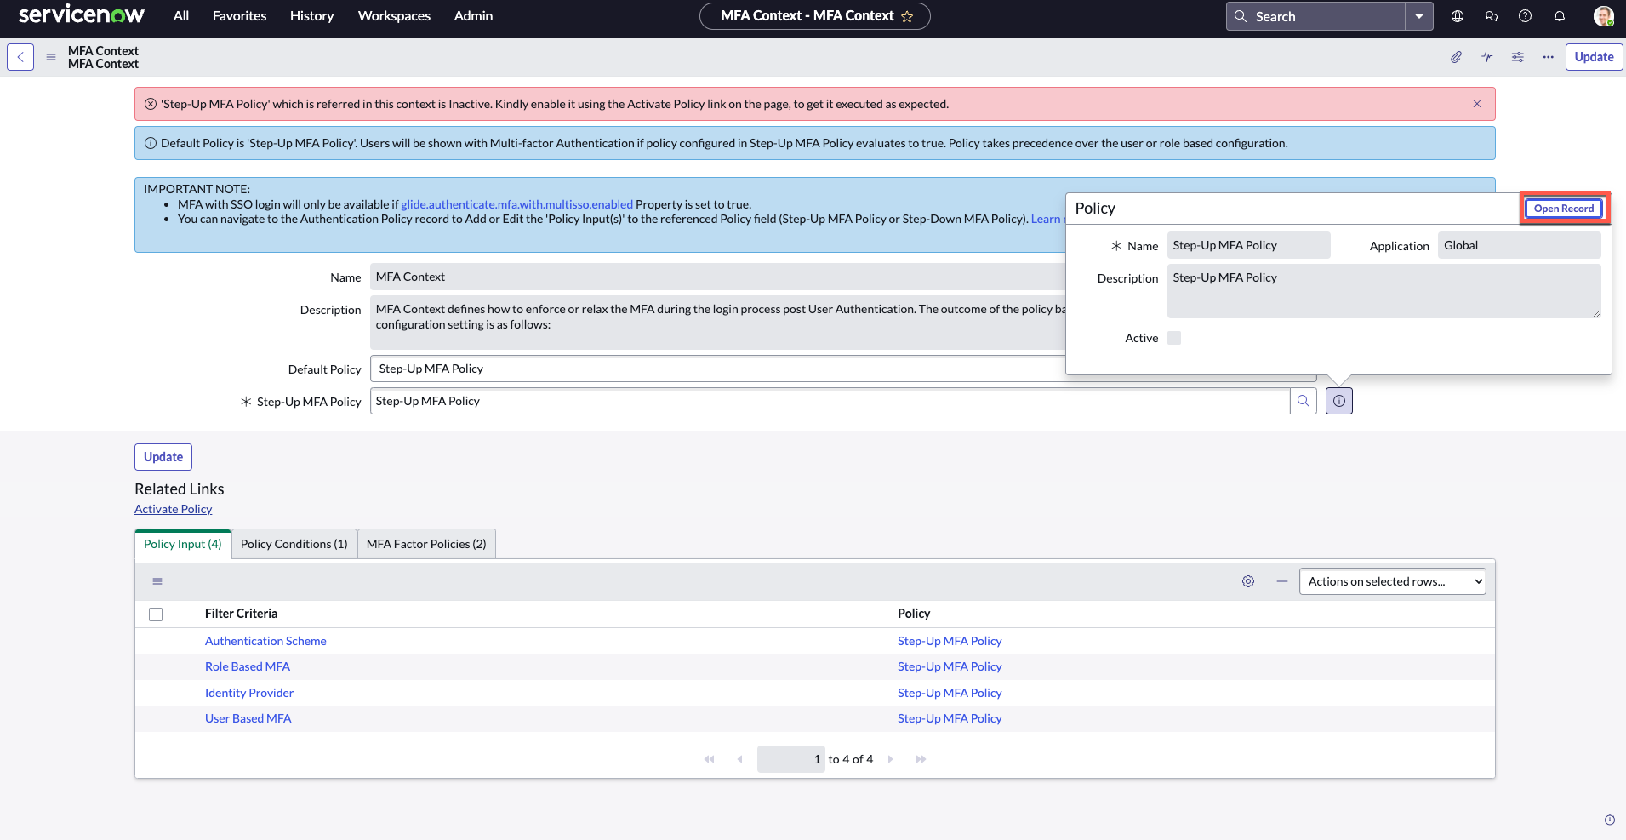This screenshot has width=1626, height=840.
Task: Click the MFA Context Name field
Action: (717, 277)
